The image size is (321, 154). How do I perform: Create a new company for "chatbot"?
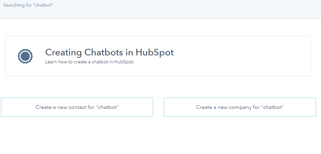click(x=240, y=107)
